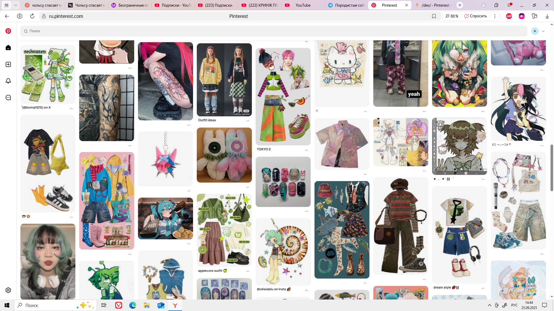Screen dimensions: 554x311
Task: Click the create pin plus icon
Action: pyautogui.click(x=8, y=64)
